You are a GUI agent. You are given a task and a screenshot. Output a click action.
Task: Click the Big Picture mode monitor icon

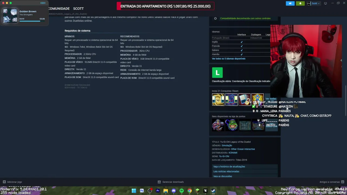click(x=325, y=3)
